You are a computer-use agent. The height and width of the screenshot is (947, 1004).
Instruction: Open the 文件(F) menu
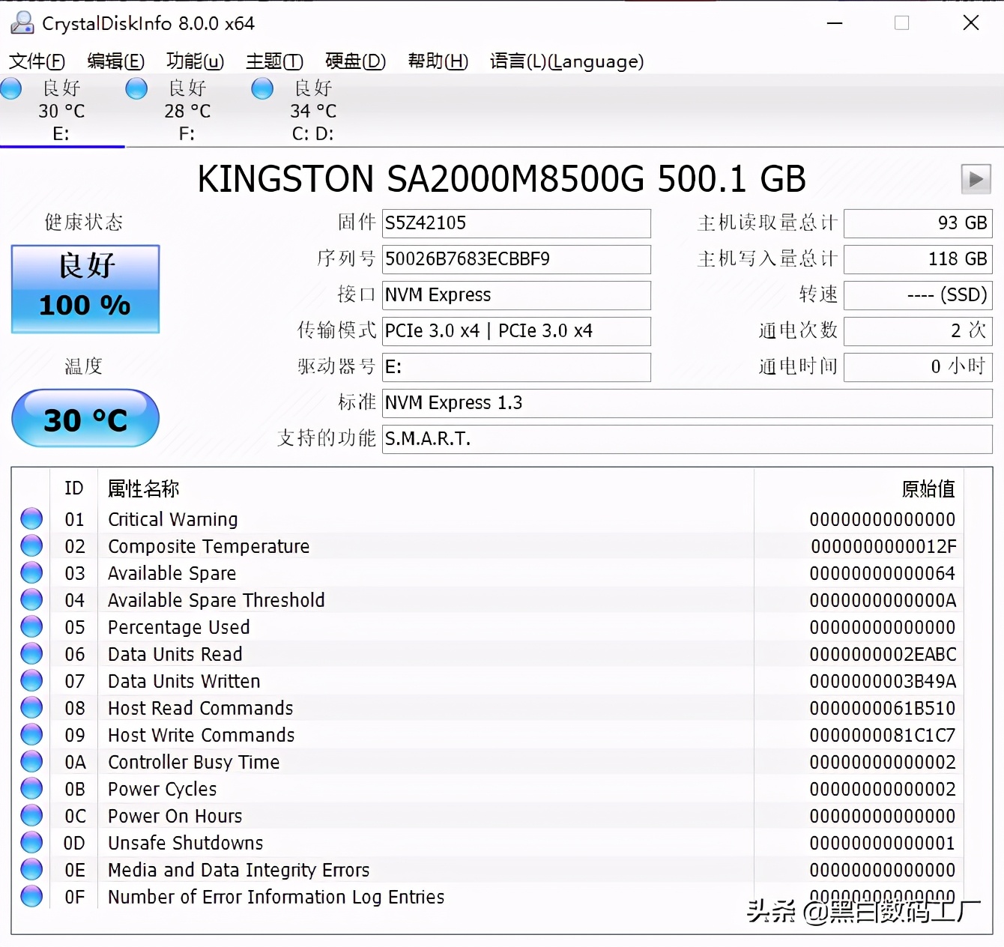[x=37, y=61]
